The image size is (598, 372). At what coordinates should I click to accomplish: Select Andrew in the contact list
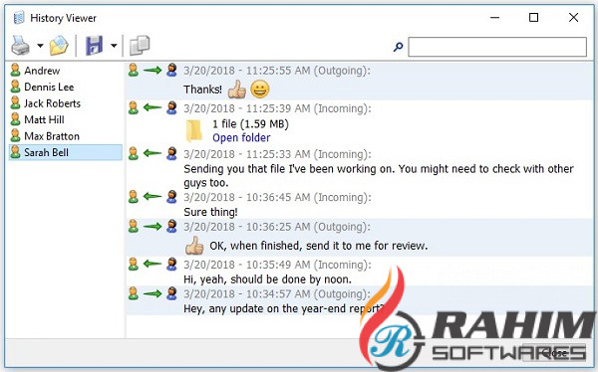pos(65,71)
